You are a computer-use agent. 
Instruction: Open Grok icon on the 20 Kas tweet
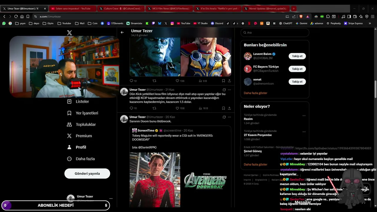[224, 117]
